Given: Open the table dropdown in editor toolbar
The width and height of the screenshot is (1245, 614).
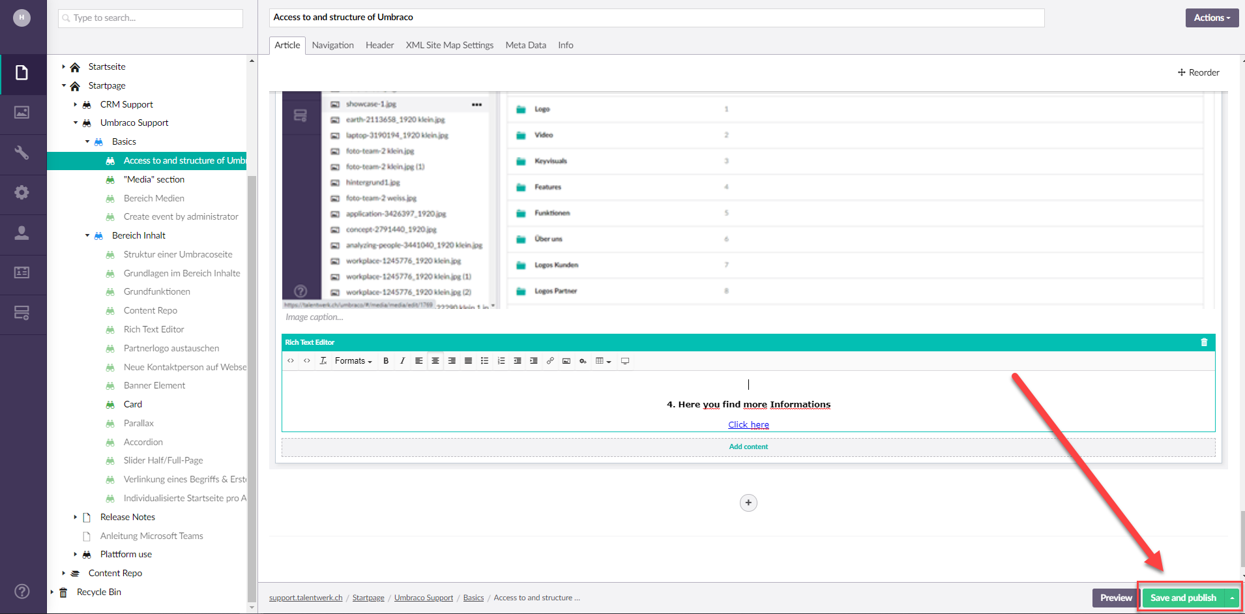Looking at the screenshot, I should coord(603,361).
